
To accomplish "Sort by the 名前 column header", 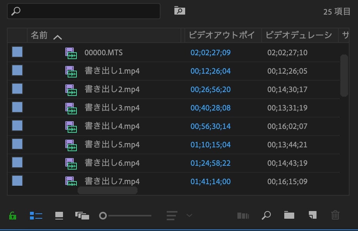I will 39,36.
